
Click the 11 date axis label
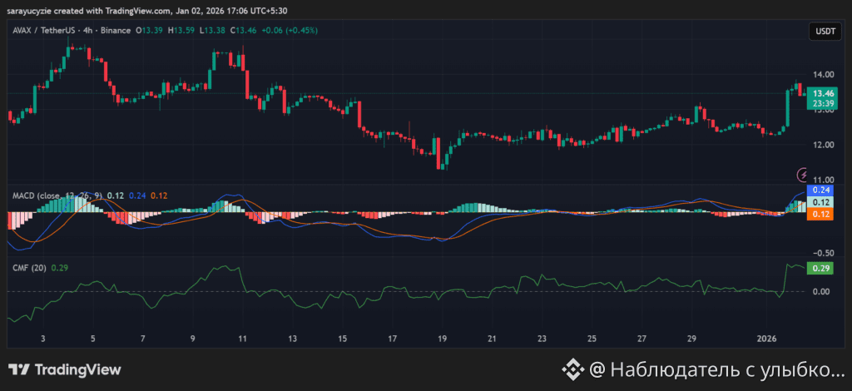(x=242, y=339)
